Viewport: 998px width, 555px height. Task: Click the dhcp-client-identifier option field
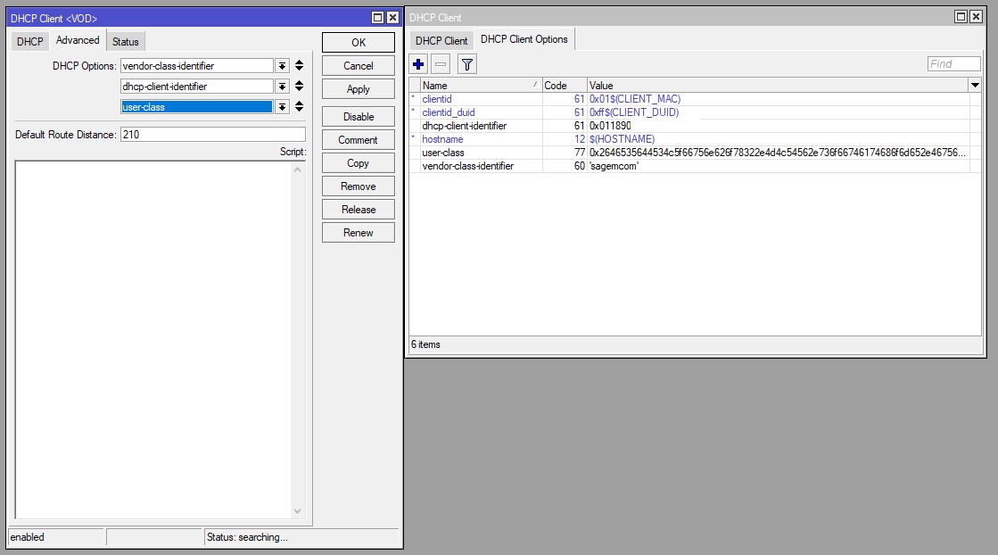[x=197, y=87]
